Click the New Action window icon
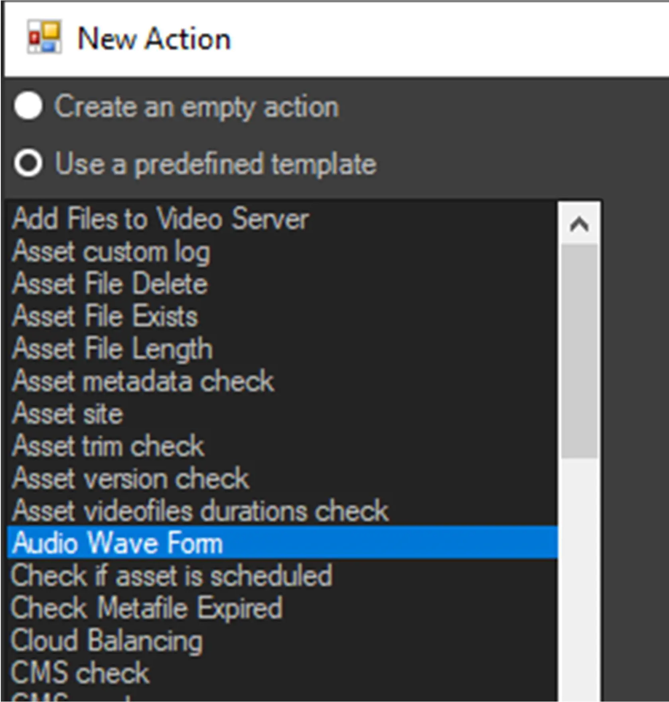Viewport: 669px width, 702px height. pos(44,37)
